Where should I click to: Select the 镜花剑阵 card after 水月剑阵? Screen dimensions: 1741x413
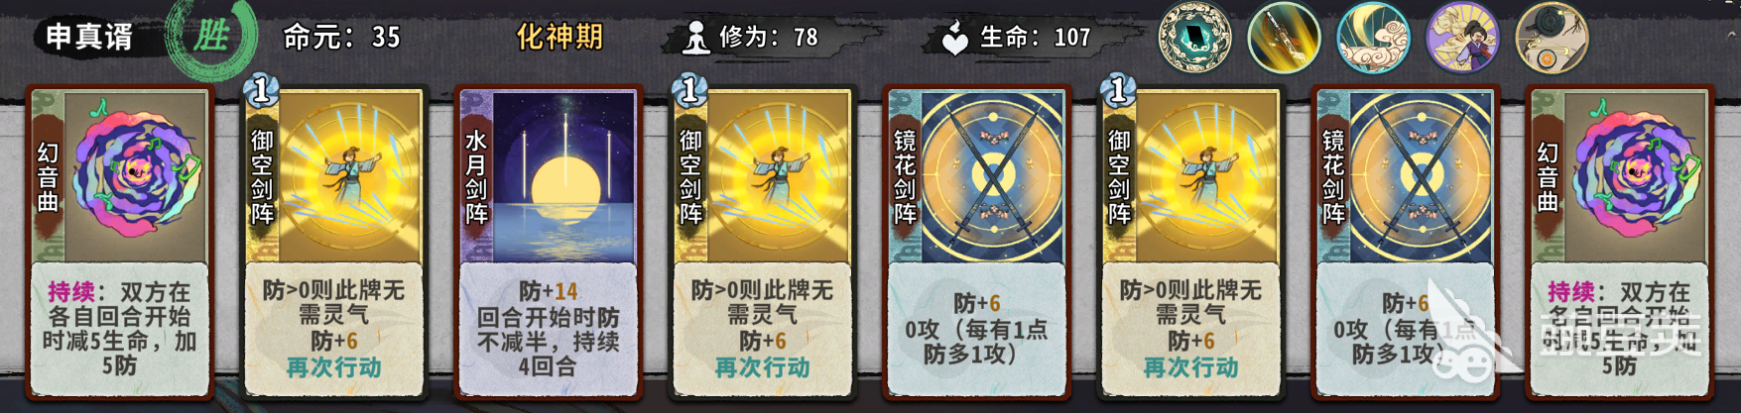point(977,244)
